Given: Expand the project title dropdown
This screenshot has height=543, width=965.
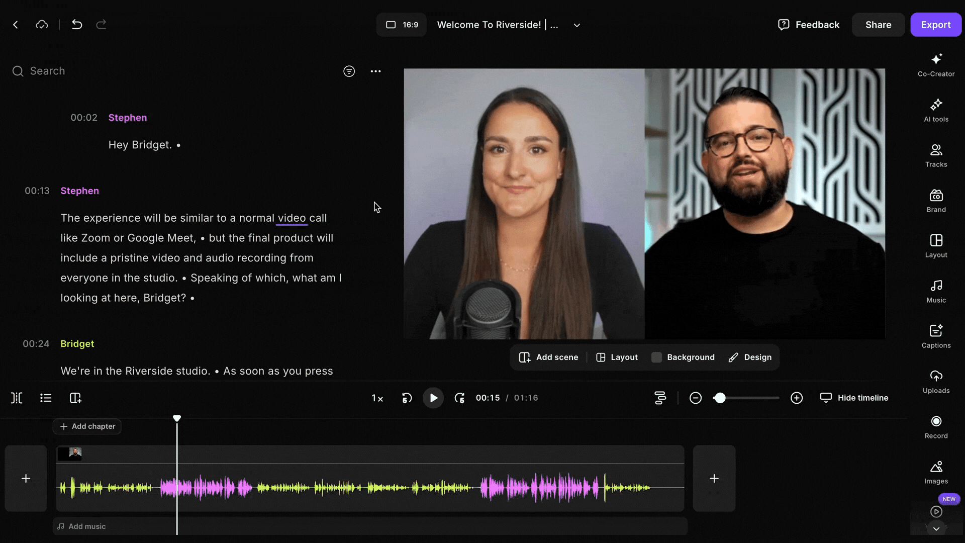Looking at the screenshot, I should coord(576,25).
